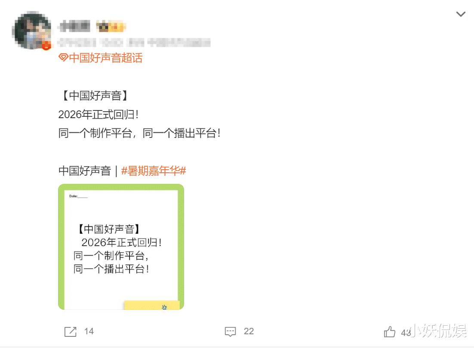Click the blurred user avatar
The width and height of the screenshot is (474, 348).
(31, 30)
